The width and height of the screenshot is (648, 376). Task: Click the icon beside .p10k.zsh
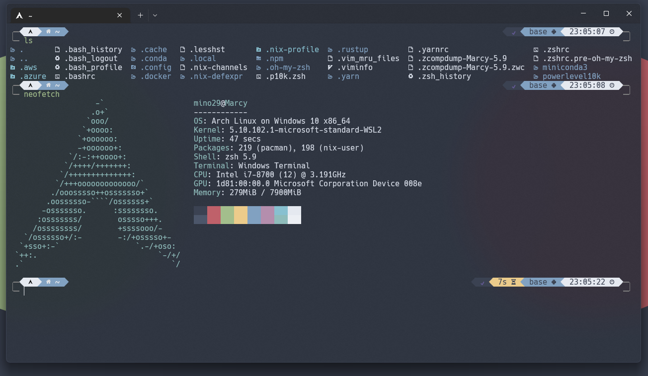(259, 76)
